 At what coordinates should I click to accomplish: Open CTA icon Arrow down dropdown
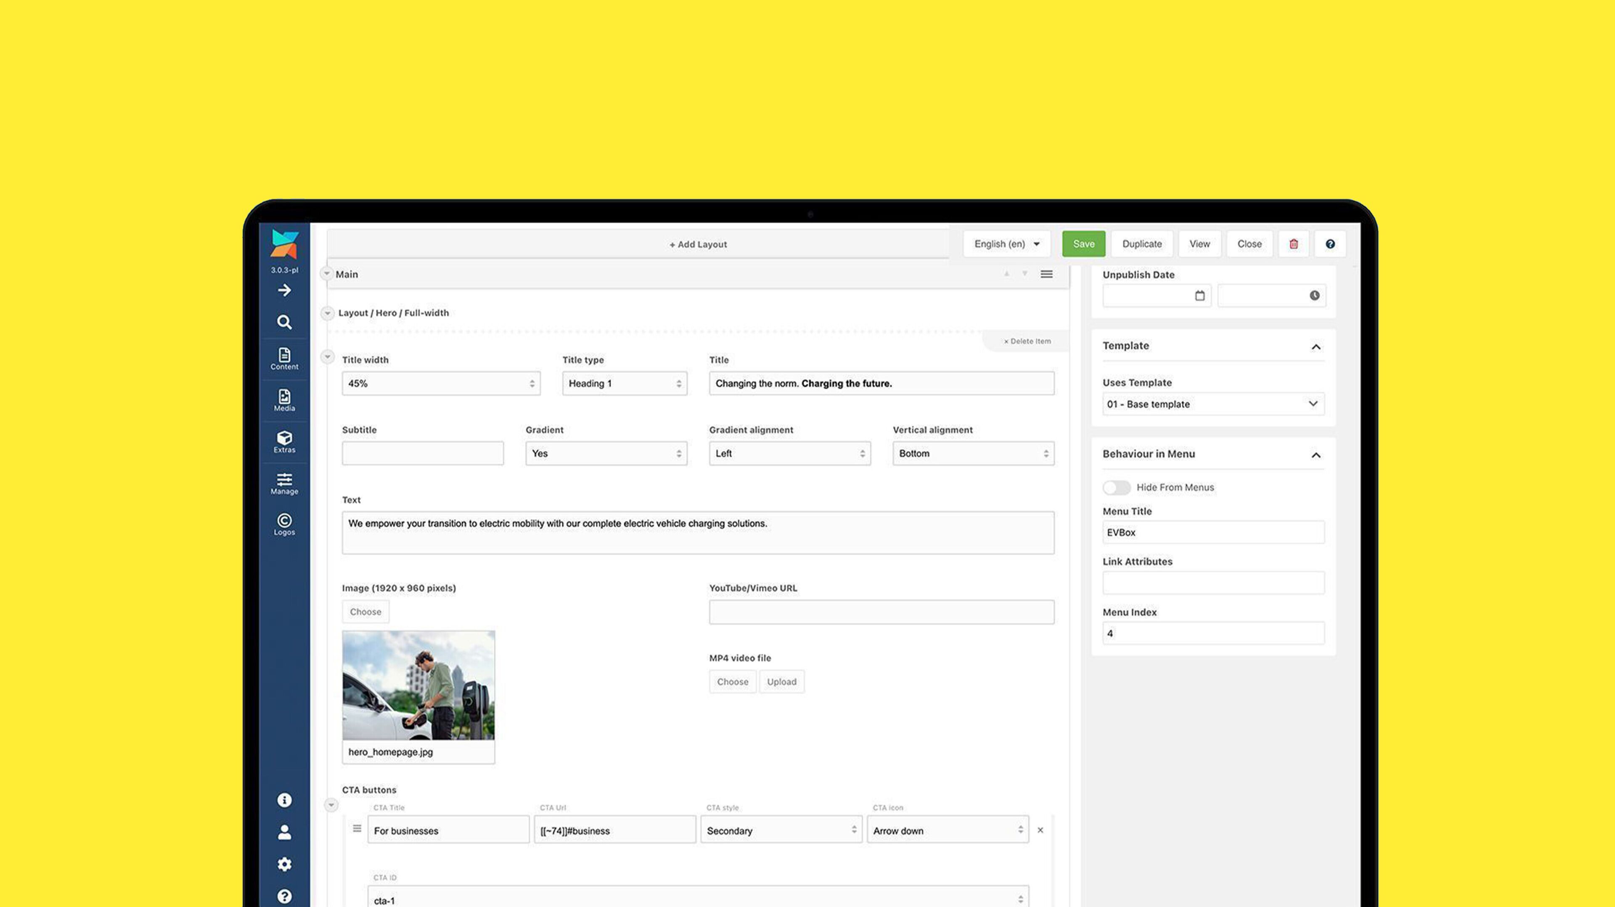pyautogui.click(x=947, y=830)
